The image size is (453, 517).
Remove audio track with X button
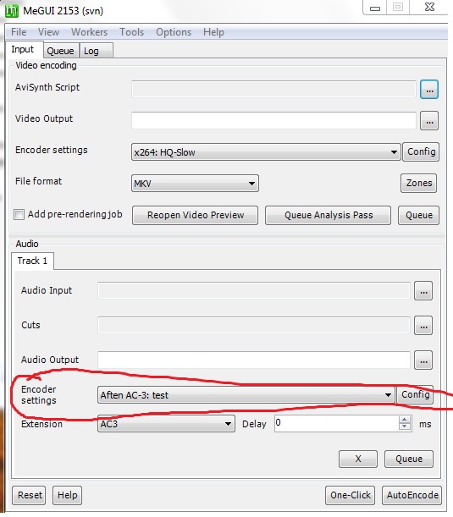(358, 459)
